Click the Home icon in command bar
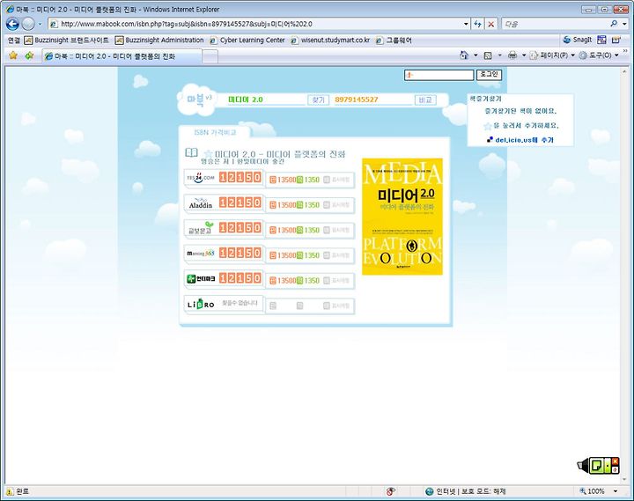The width and height of the screenshot is (634, 501). (x=464, y=55)
